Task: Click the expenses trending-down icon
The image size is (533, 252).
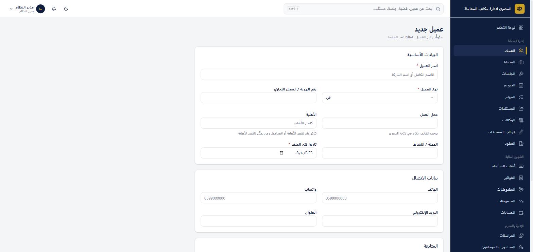Action: 521,201
